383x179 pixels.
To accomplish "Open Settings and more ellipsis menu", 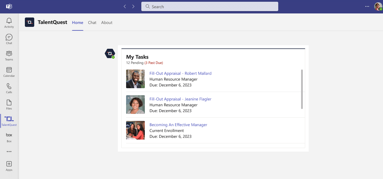I will click(x=367, y=6).
